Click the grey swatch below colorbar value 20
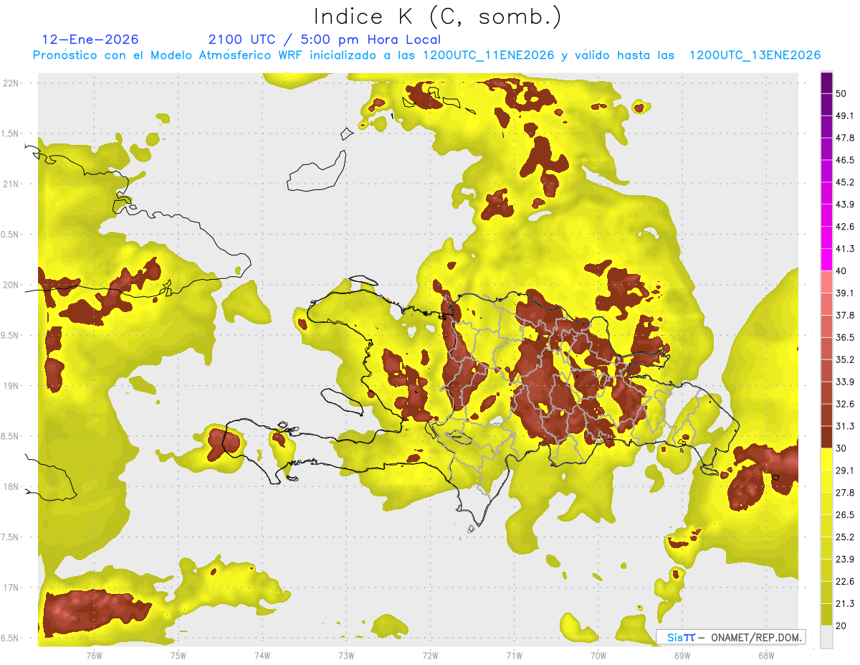 [x=826, y=637]
